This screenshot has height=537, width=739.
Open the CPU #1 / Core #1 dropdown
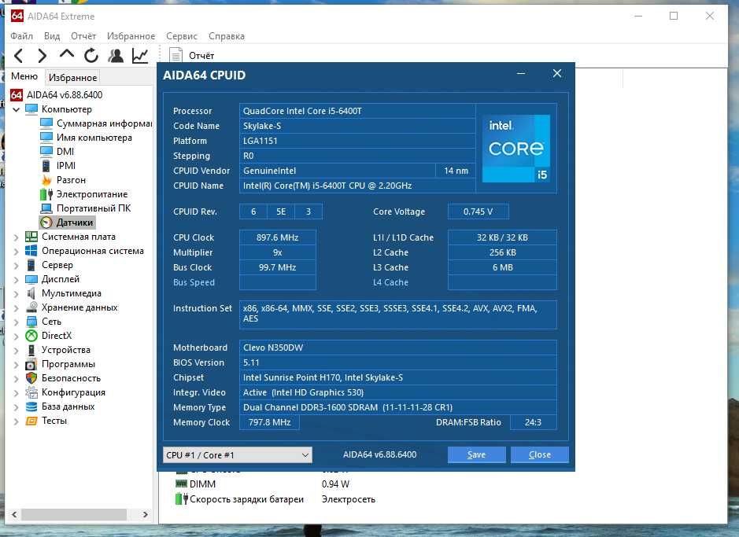(238, 455)
